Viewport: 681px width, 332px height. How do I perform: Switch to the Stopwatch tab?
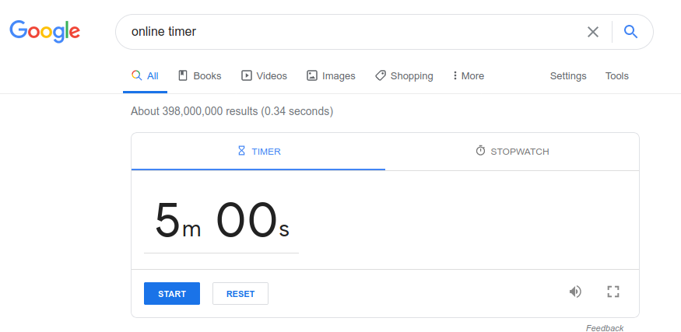tap(512, 152)
